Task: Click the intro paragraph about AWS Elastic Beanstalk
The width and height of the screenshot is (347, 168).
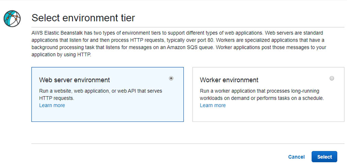Action: point(179,44)
